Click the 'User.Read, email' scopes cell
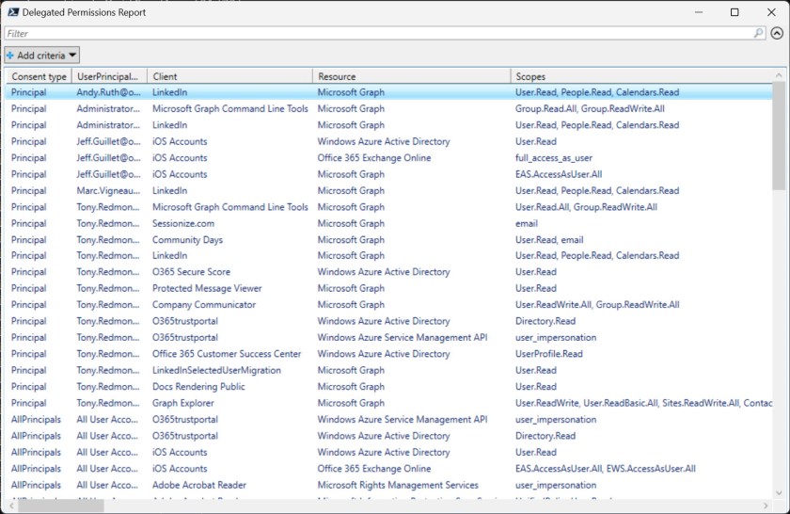Screen dimensions: 790x514 [x=549, y=240]
